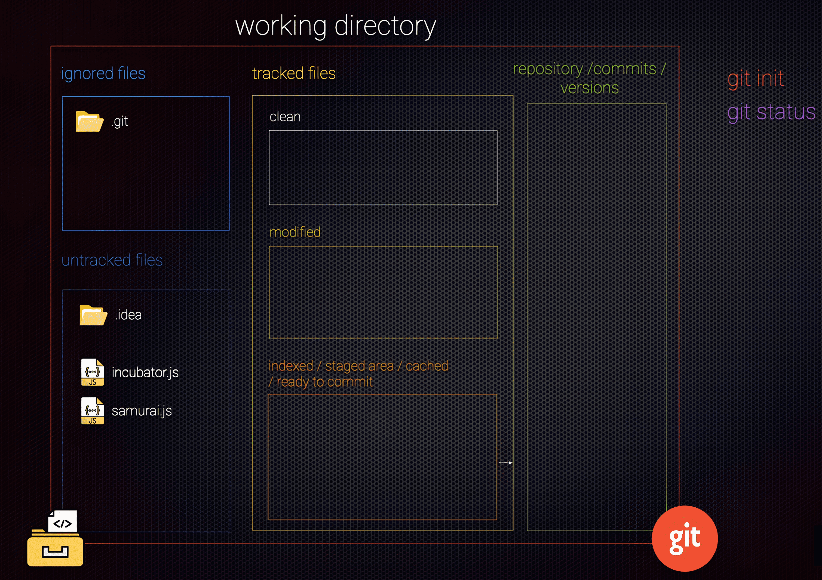
Task: Click inside the staged area box
Action: point(382,457)
